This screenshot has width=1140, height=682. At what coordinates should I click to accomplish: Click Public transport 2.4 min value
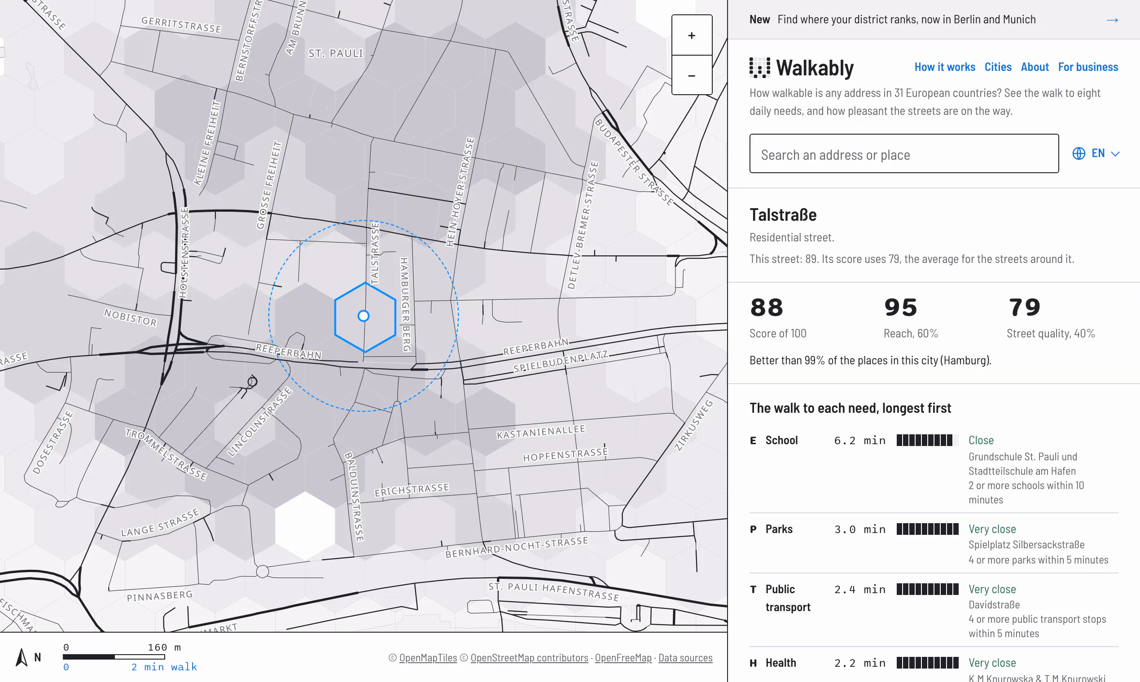[x=859, y=590]
